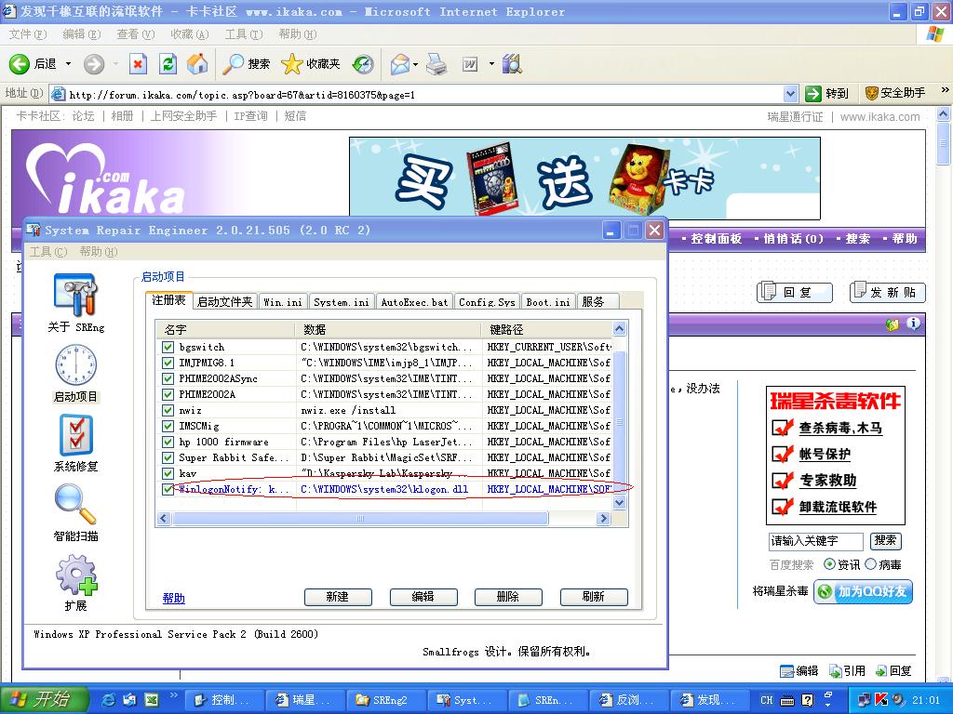The width and height of the screenshot is (953, 714).
Task: Uncheck the WinlogonNotify klogon.dll entry
Action: pos(168,489)
